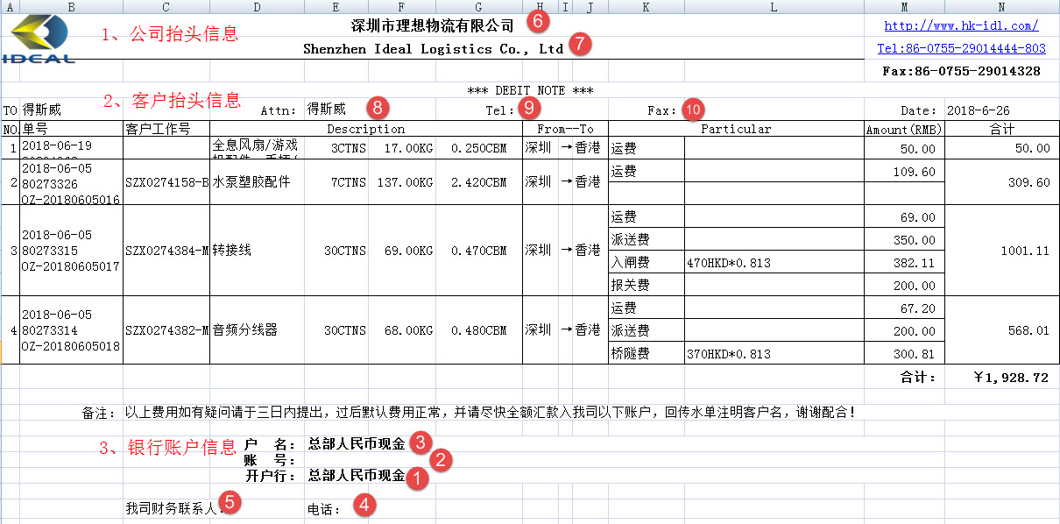The width and height of the screenshot is (1060, 524).
Task: Click the 68.00KG weight cell
Action: tap(402, 330)
